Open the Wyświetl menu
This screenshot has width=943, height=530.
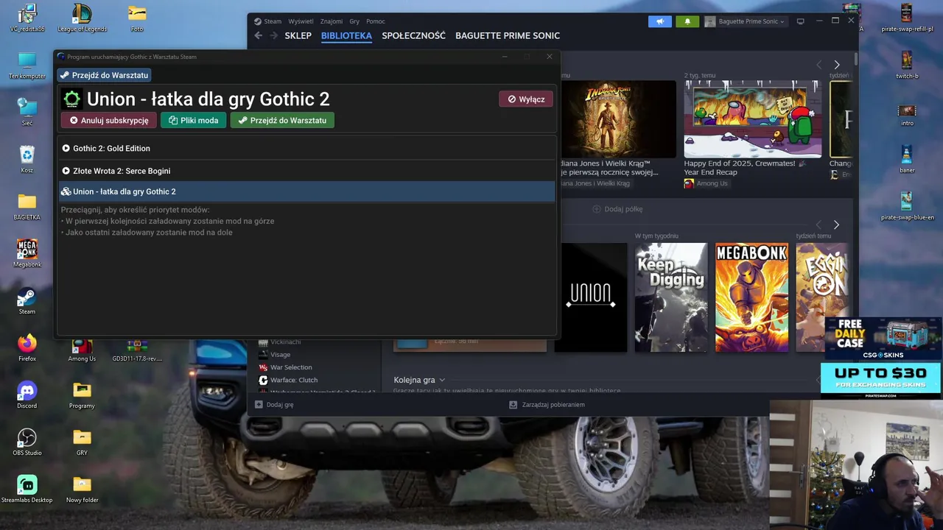(300, 21)
